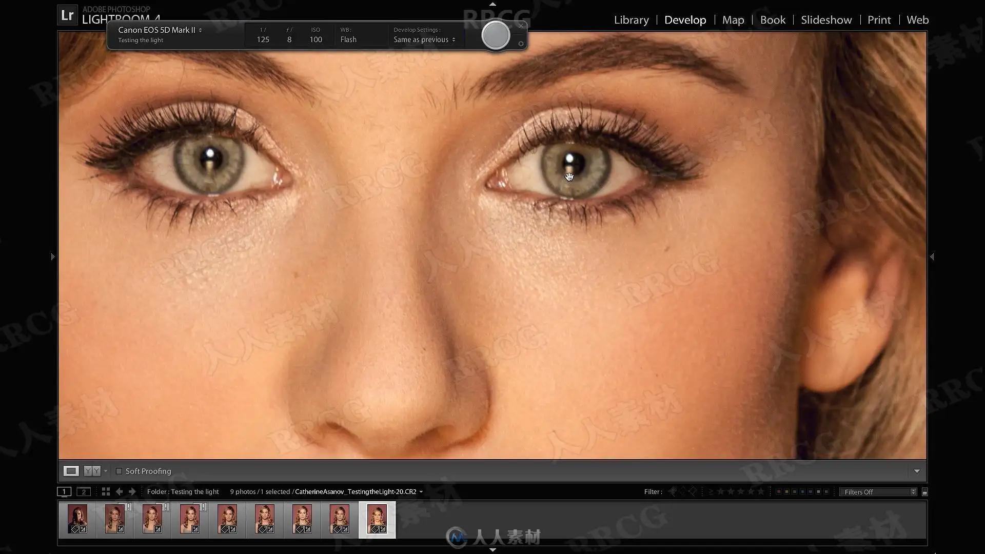Open the Before/After view options arrow

pyautogui.click(x=106, y=471)
